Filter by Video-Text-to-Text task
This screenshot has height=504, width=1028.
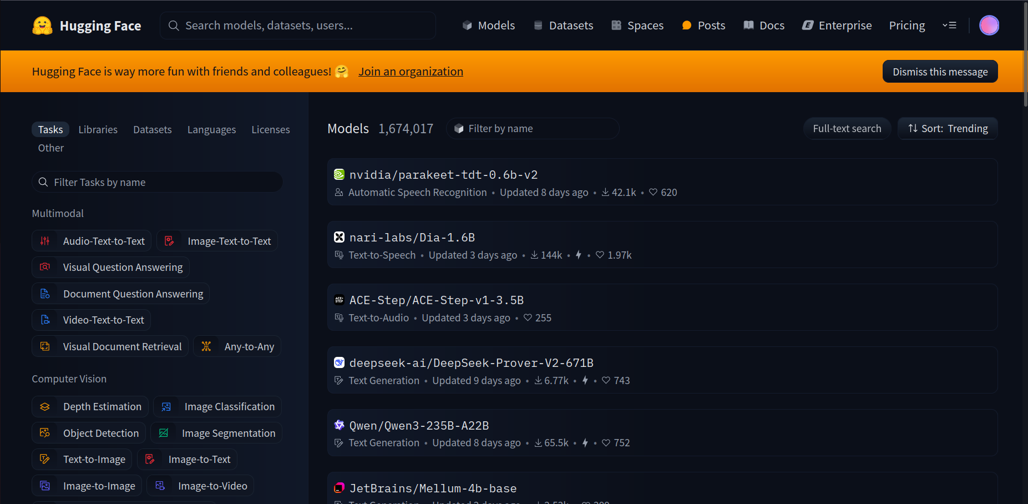click(91, 320)
